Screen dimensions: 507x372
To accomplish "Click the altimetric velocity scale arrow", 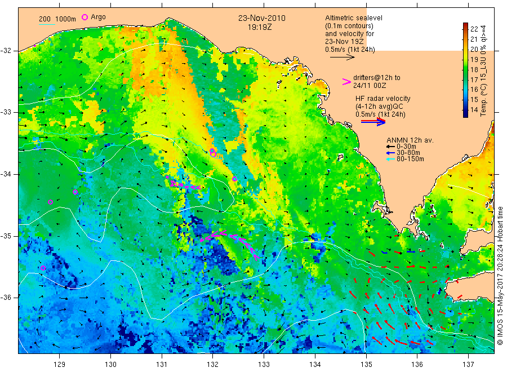I will coord(343,57).
